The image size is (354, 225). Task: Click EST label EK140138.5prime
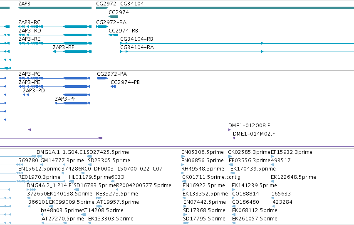69,194
